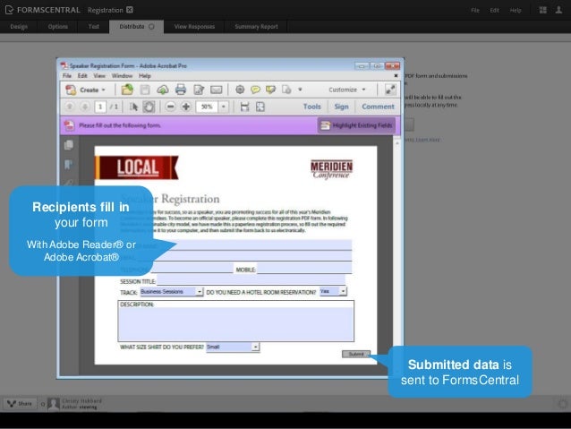This screenshot has height=429, width=571.
Task: Open bookmarks panel icon
Action: coord(68,165)
